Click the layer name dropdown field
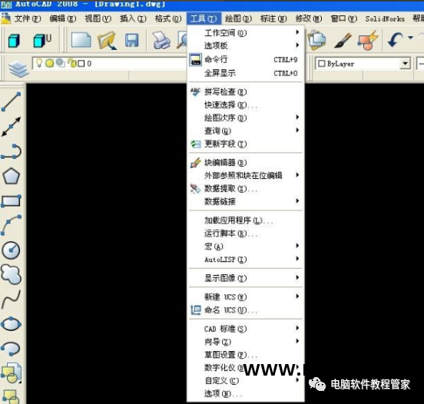The height and width of the screenshot is (404, 424). (x=110, y=63)
